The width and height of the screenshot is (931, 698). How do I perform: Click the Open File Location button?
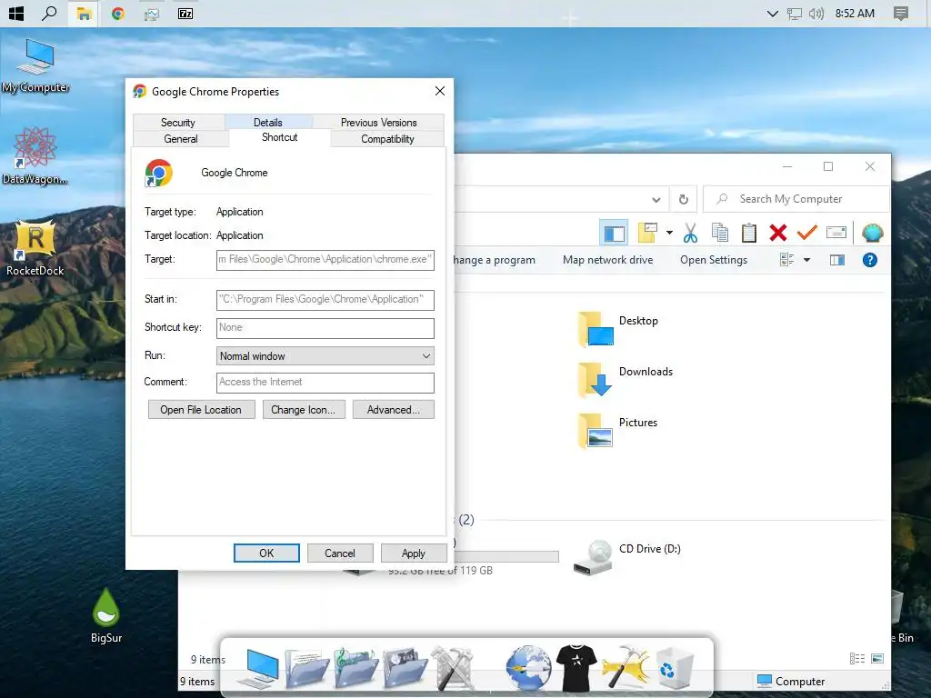(201, 410)
